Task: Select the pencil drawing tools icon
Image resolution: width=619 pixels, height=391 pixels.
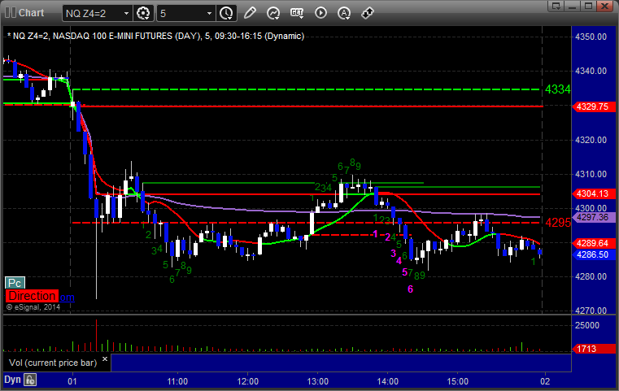Action: coord(250,13)
